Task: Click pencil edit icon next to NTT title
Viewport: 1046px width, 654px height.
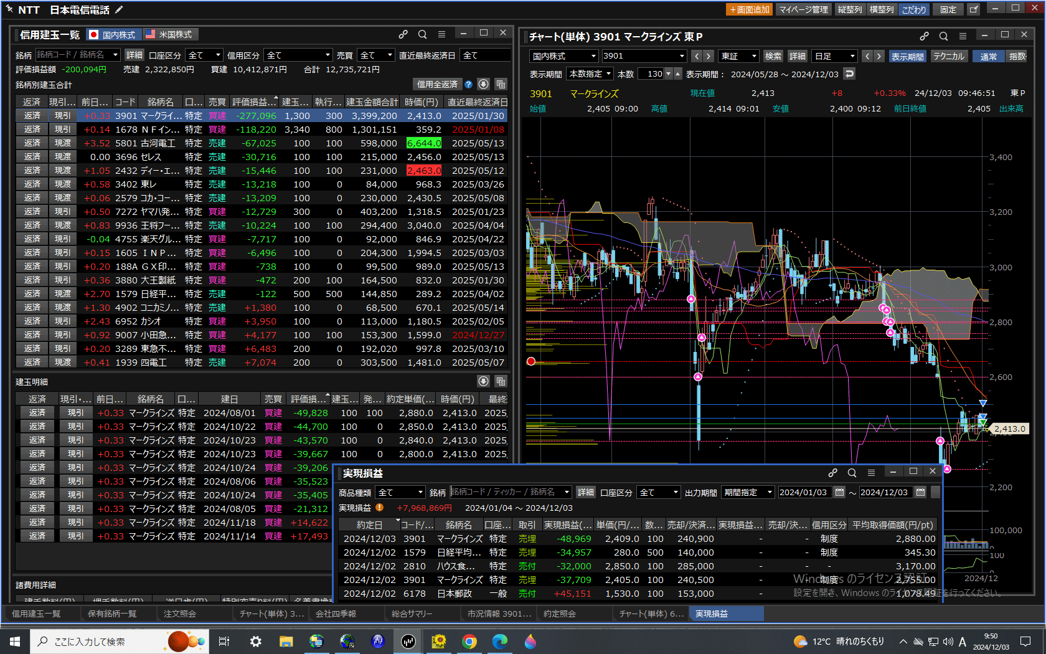Action: pos(119,9)
